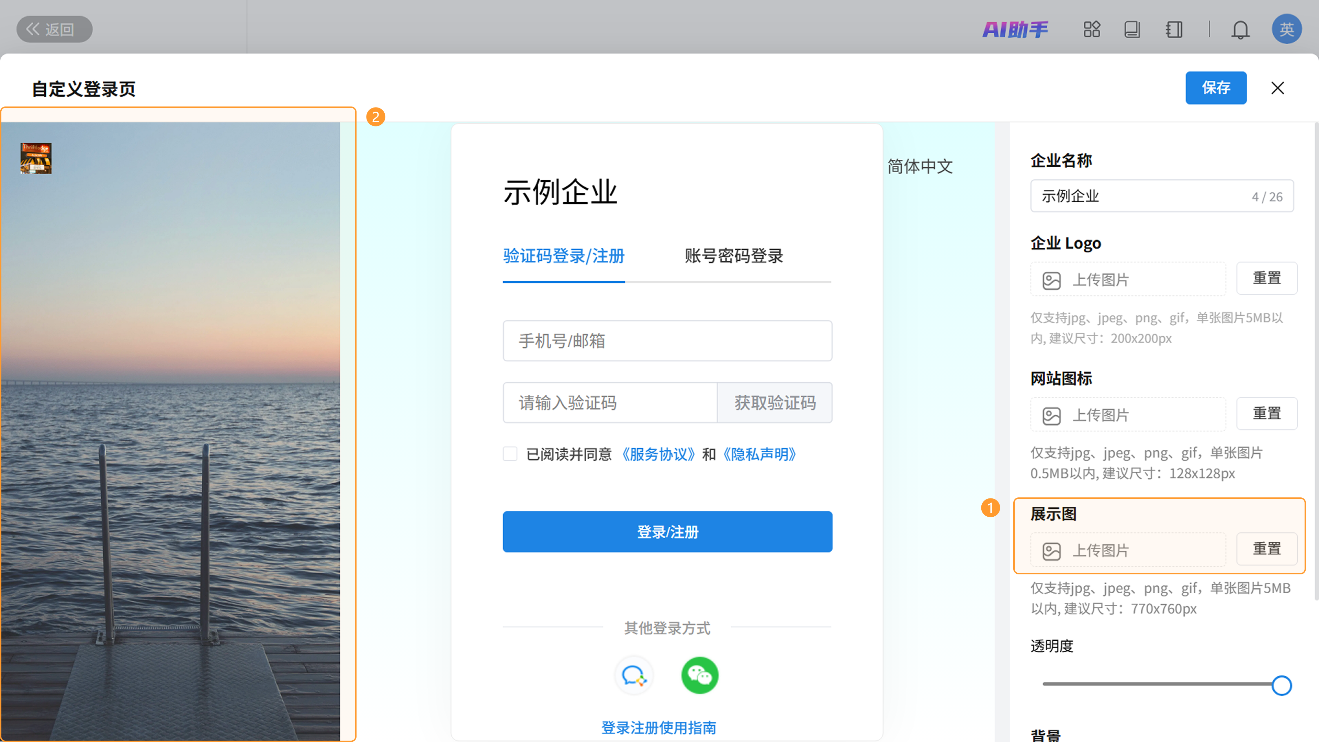Click the logo thumbnail on preview image

36,158
